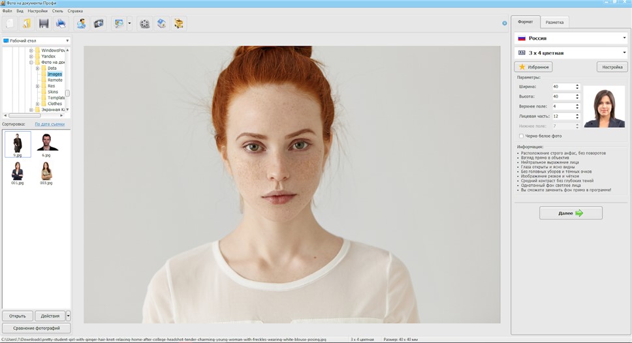Click the small blue round icon above preview

[x=504, y=23]
